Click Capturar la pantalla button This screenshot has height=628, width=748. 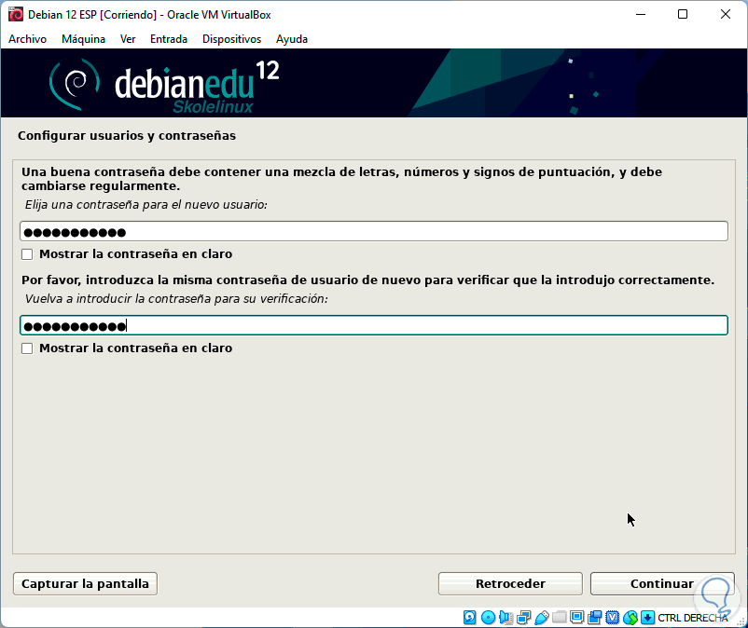point(86,583)
